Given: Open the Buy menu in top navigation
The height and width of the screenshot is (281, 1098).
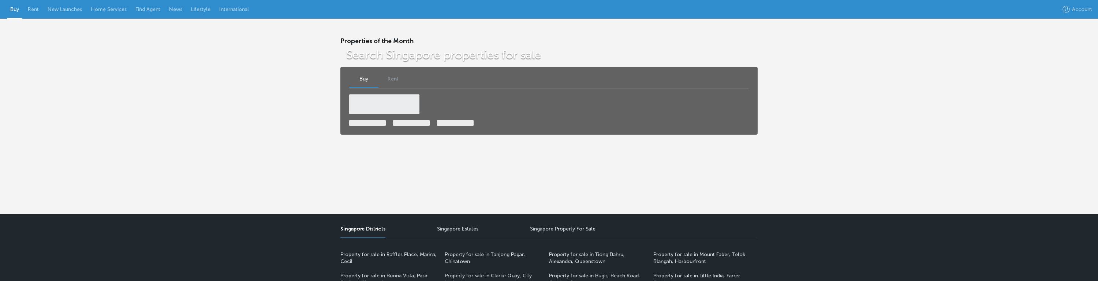Looking at the screenshot, I should [x=15, y=10].
